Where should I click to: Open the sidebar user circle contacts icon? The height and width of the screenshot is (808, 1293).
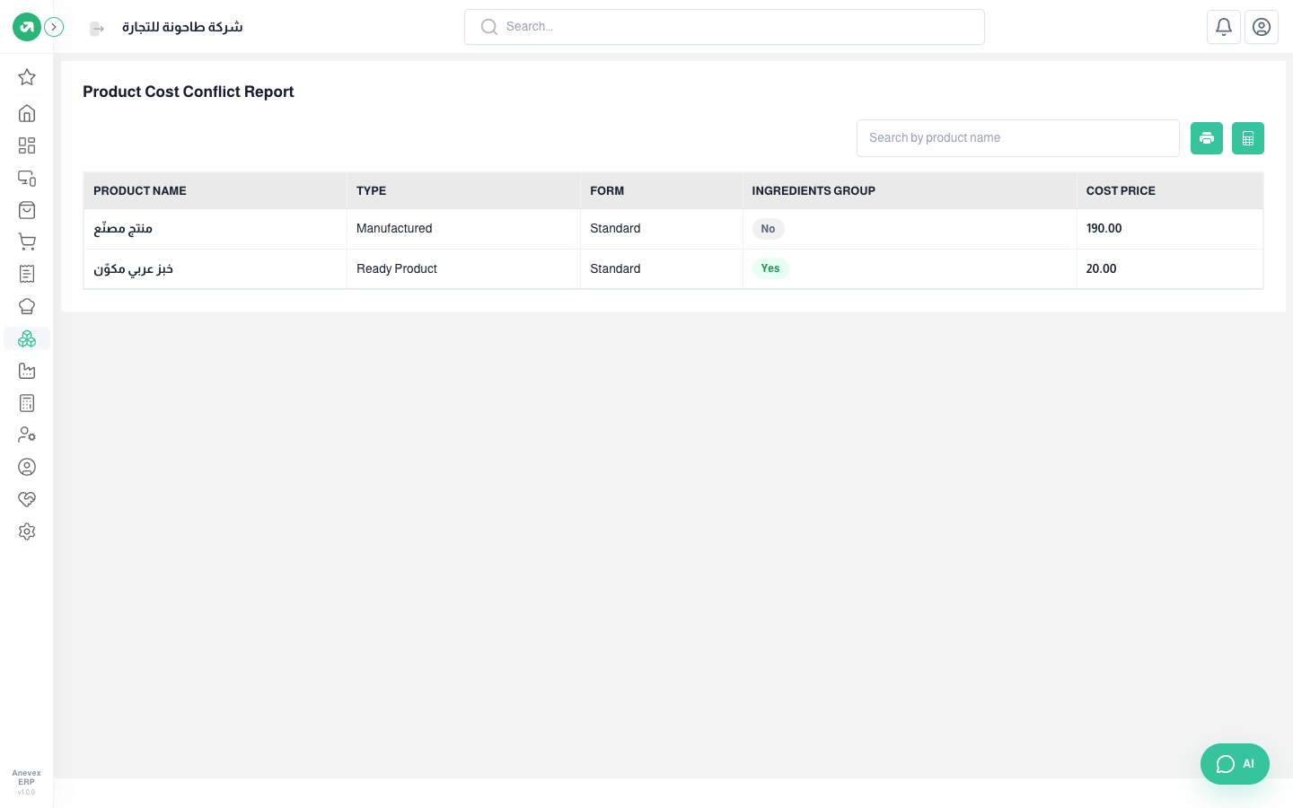[x=27, y=467]
